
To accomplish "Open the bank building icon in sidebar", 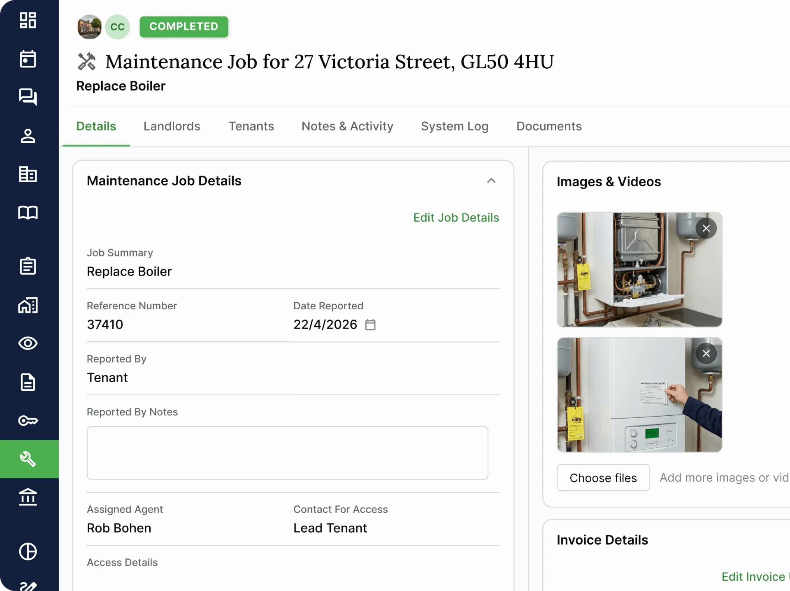I will click(x=28, y=497).
